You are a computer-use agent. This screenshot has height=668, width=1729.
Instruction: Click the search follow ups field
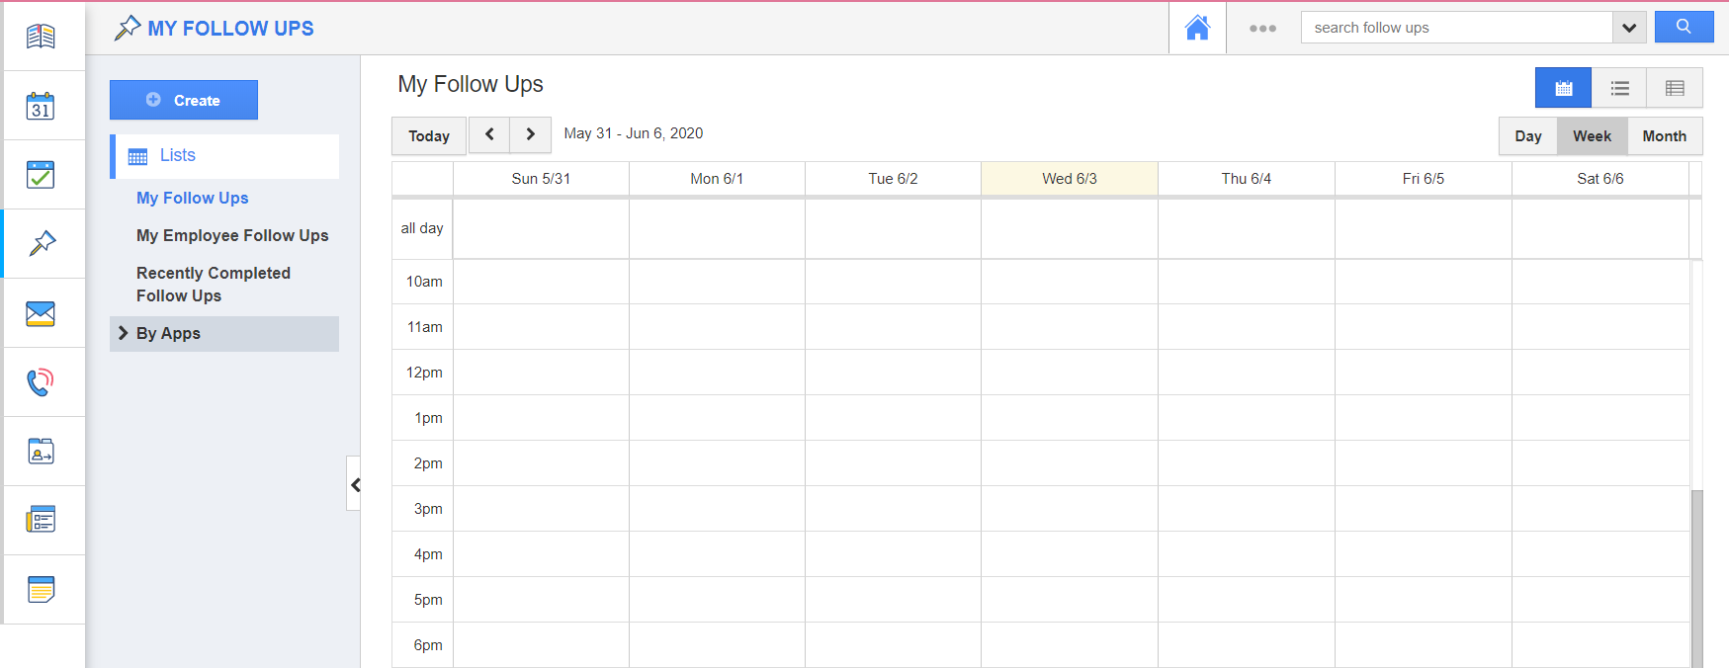click(x=1455, y=28)
